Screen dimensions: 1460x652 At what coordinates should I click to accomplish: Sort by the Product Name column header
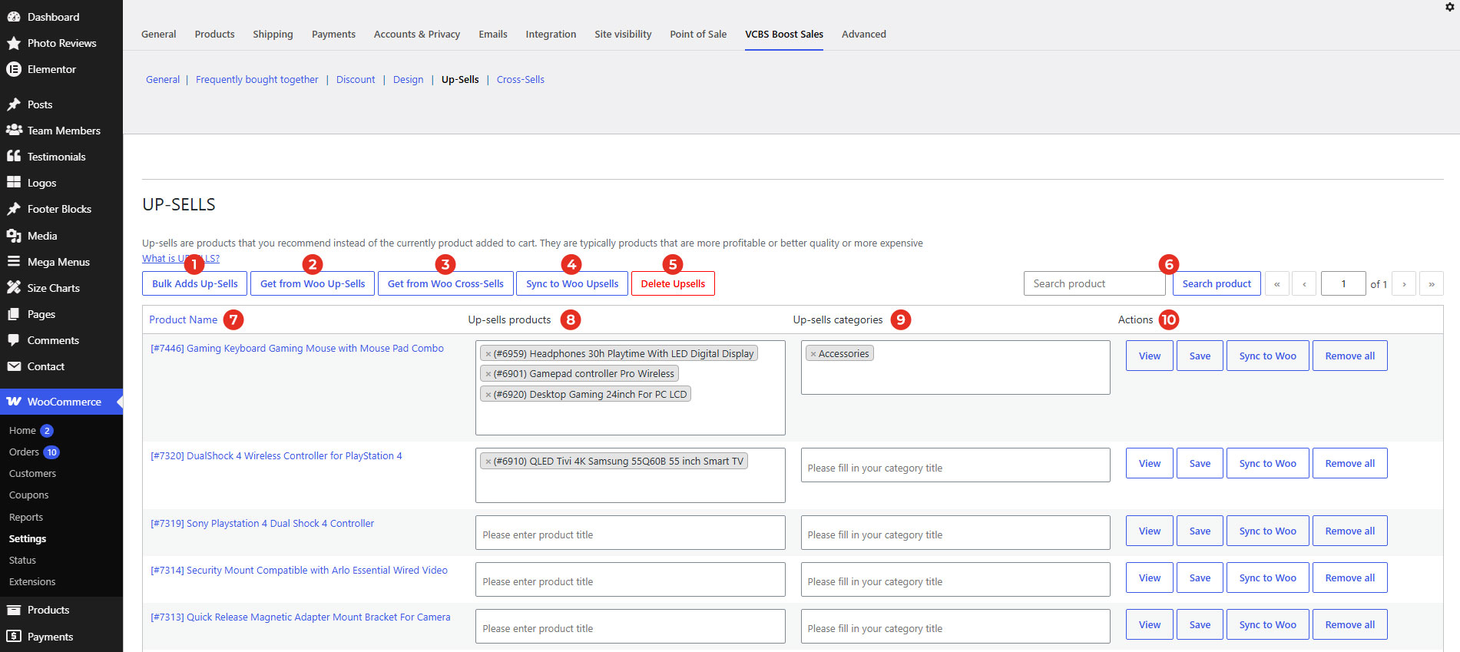(x=183, y=320)
